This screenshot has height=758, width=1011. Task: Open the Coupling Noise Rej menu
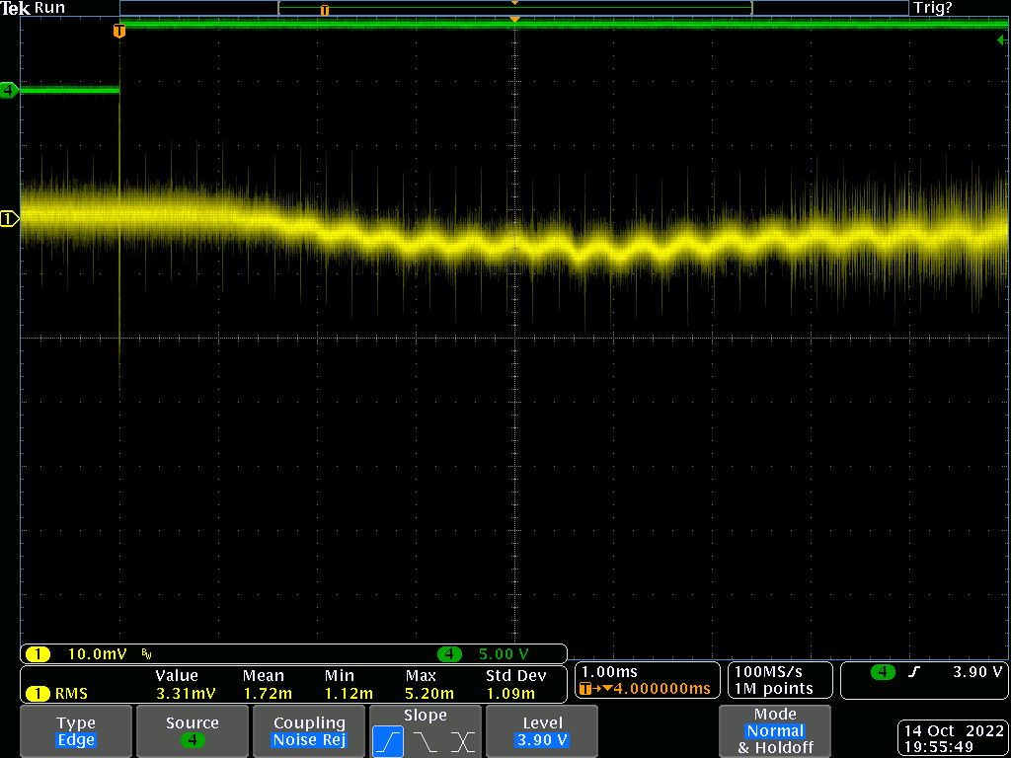(309, 731)
